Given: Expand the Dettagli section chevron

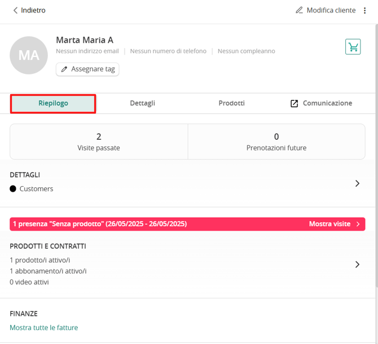Looking at the screenshot, I should tap(357, 183).
